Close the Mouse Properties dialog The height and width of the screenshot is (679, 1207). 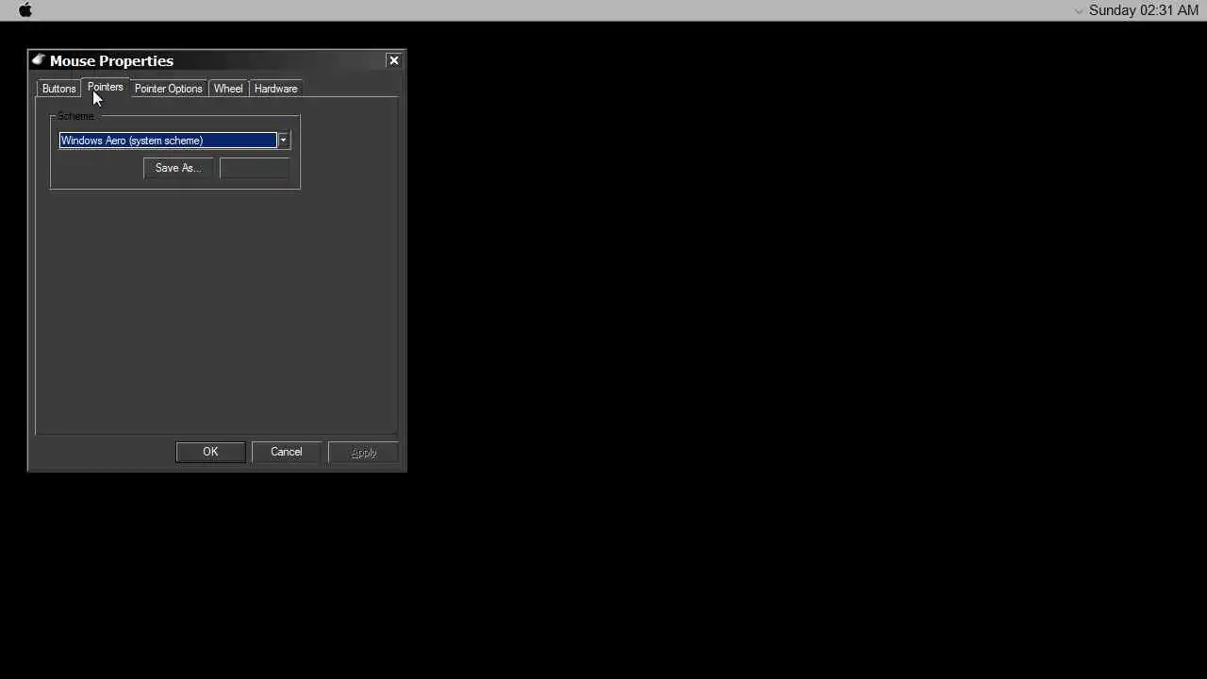(393, 60)
